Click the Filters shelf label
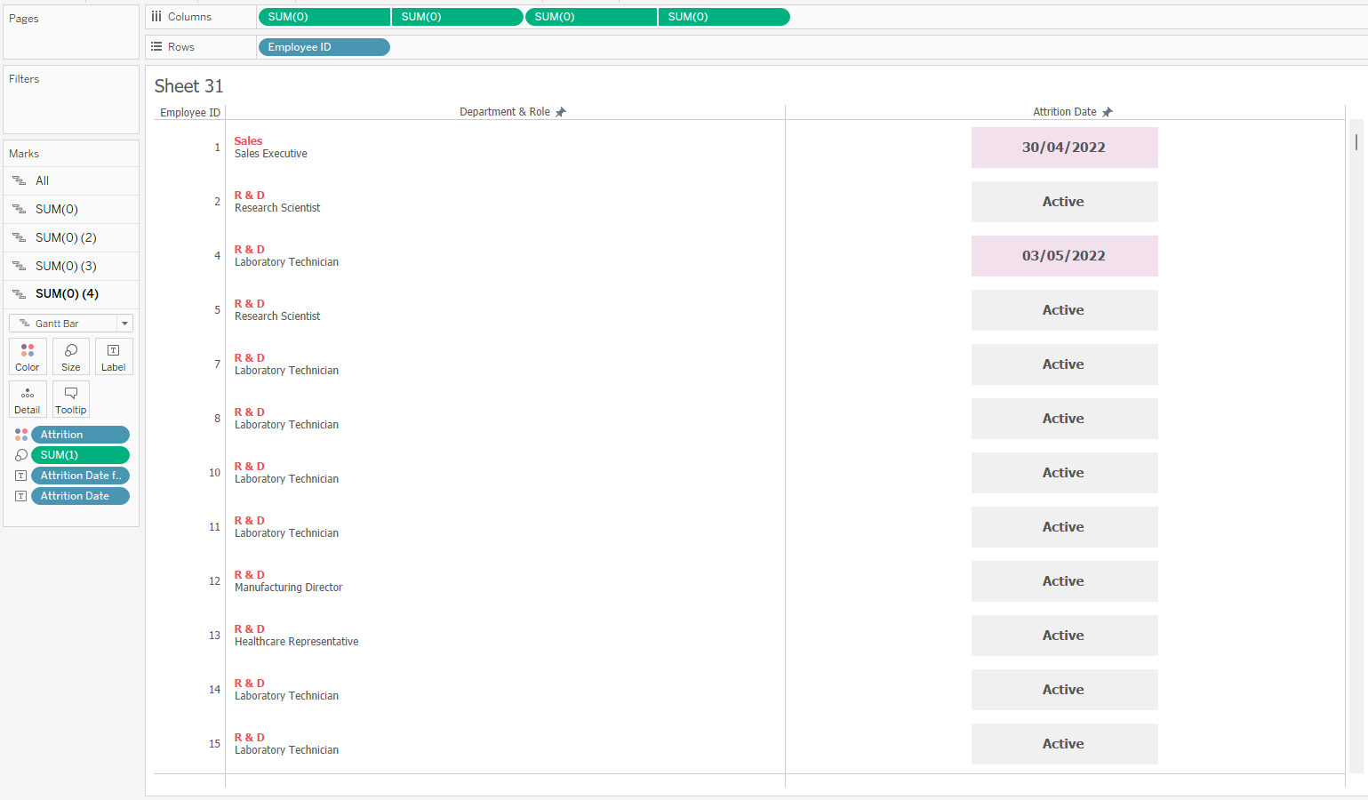This screenshot has height=800, width=1368. (24, 79)
